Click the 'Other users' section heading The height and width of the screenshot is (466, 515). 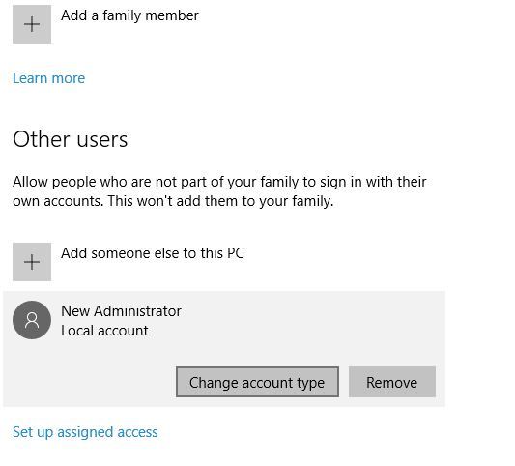click(70, 139)
